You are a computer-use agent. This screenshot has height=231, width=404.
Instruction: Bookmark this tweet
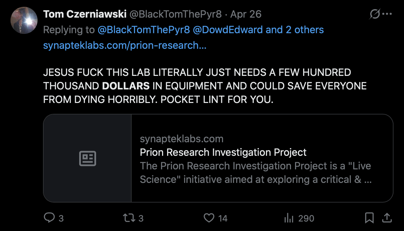pos(369,218)
